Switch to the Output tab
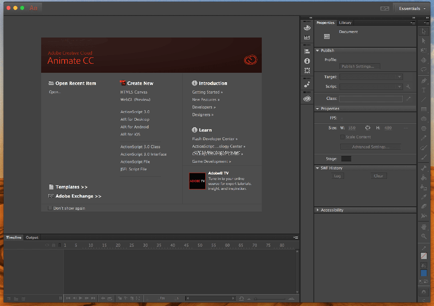This screenshot has width=434, height=306. 32,237
